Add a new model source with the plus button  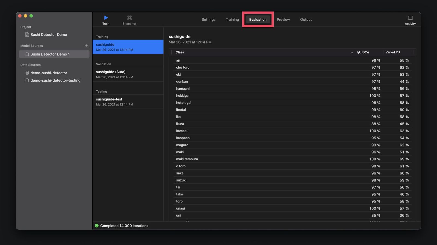[x=86, y=46]
